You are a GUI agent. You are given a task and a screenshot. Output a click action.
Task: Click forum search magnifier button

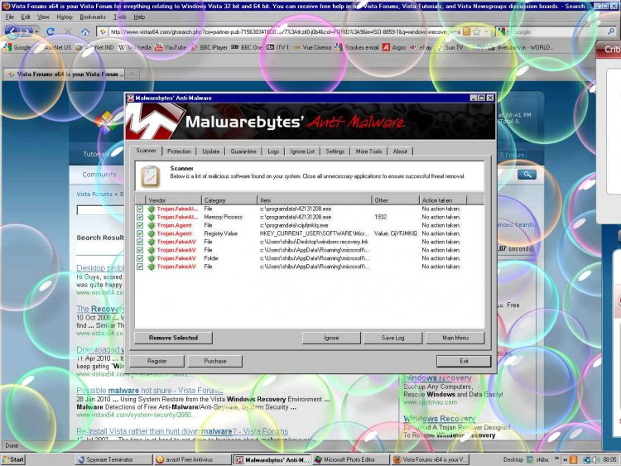point(527,175)
